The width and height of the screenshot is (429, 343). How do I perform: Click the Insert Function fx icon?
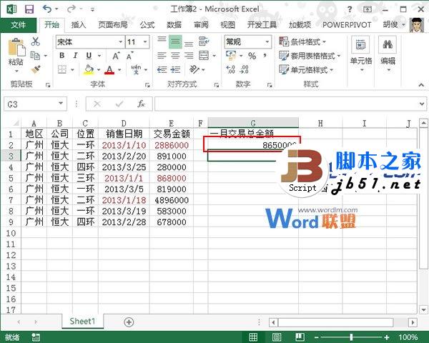click(x=141, y=104)
